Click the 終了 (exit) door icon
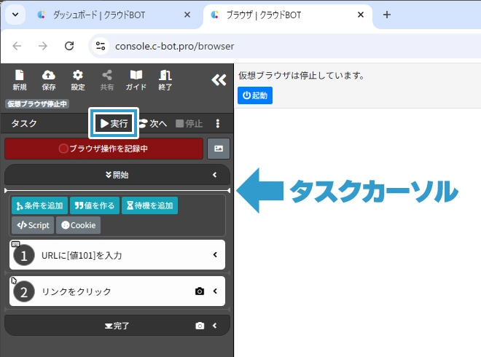This screenshot has width=481, height=357. coord(165,79)
